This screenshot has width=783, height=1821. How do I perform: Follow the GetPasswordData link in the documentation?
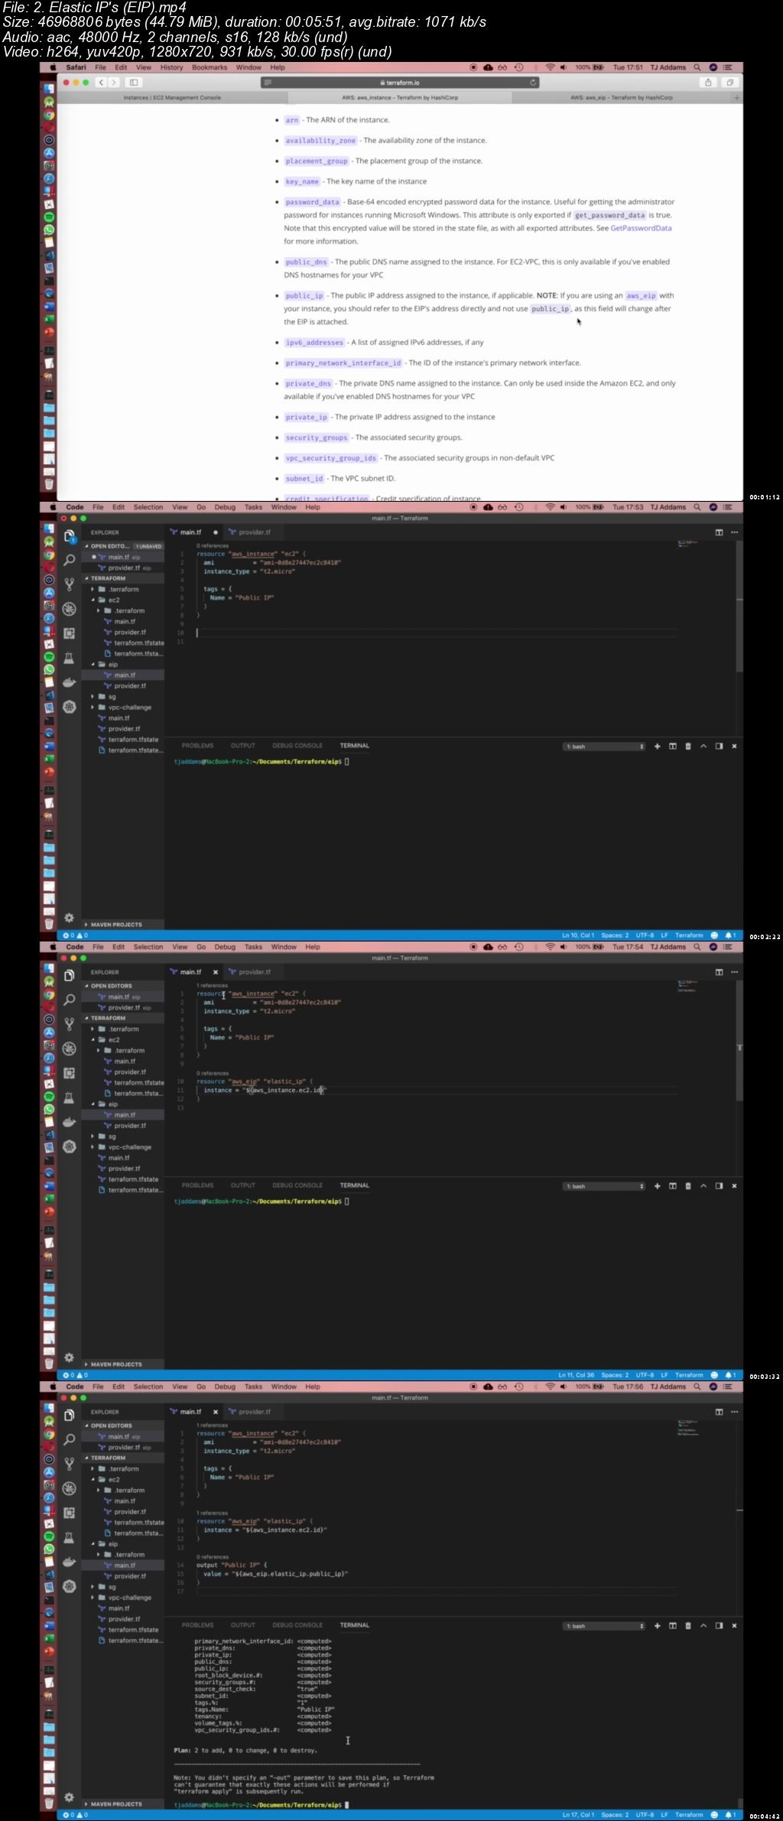[x=641, y=229]
